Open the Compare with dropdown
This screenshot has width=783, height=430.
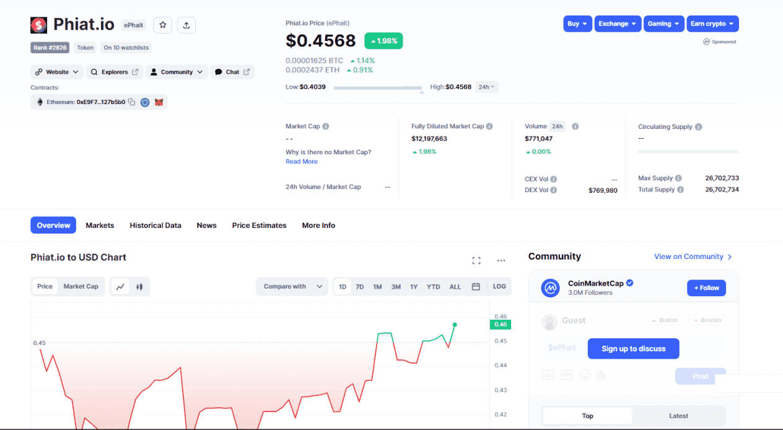[x=292, y=287]
